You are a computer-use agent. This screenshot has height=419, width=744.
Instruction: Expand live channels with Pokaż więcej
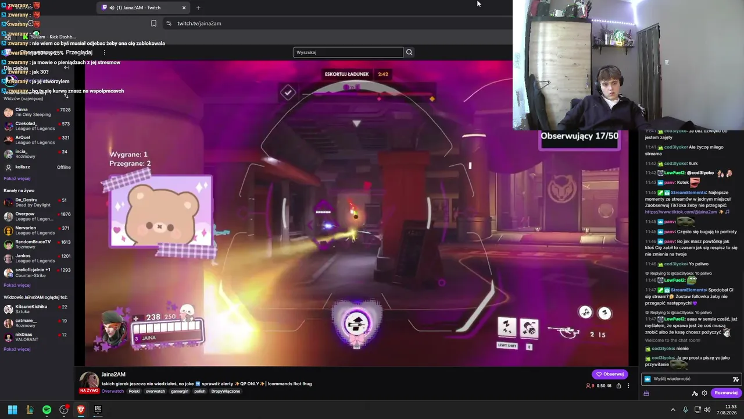coord(17,285)
